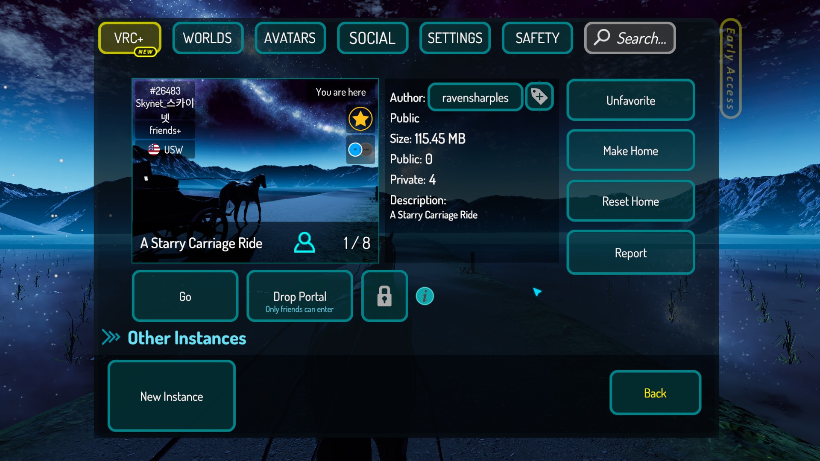Click the 'friends+' instance type label
The width and height of the screenshot is (820, 461).
165,130
